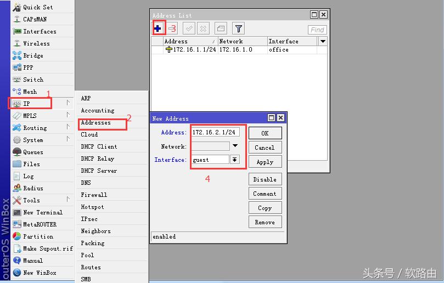Viewport: 444px width, 283px height.
Task: Expand the Routing submenu arrow
Action: (x=68, y=127)
